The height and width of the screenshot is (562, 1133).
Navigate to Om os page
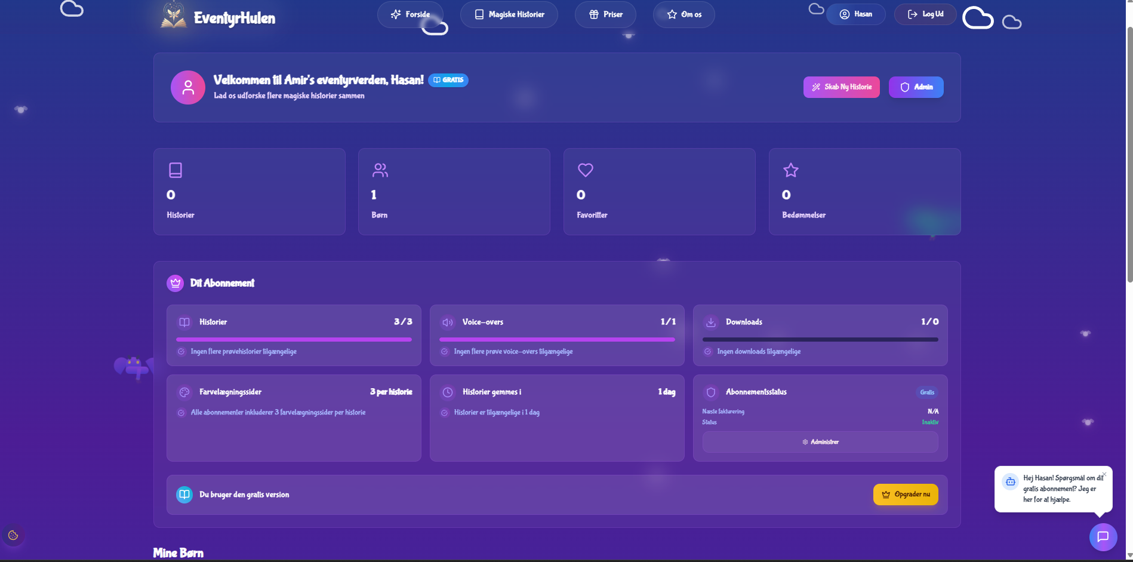tap(684, 14)
